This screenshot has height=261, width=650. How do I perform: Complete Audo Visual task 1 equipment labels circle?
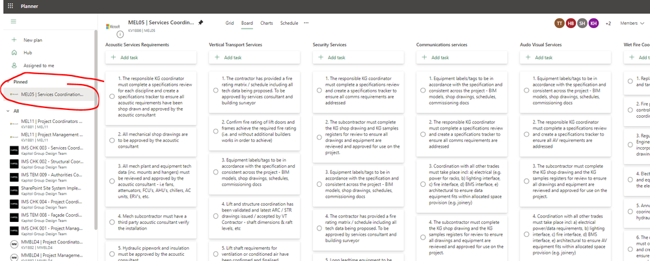point(526,90)
